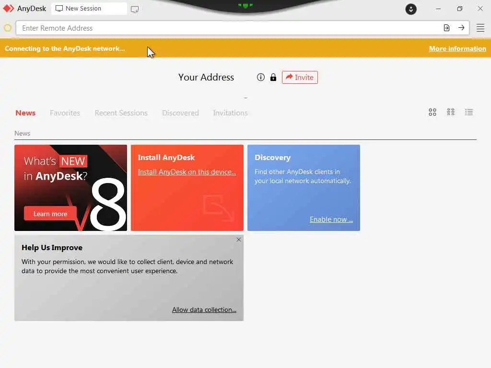Close the Help Us Improve card

pos(239,240)
